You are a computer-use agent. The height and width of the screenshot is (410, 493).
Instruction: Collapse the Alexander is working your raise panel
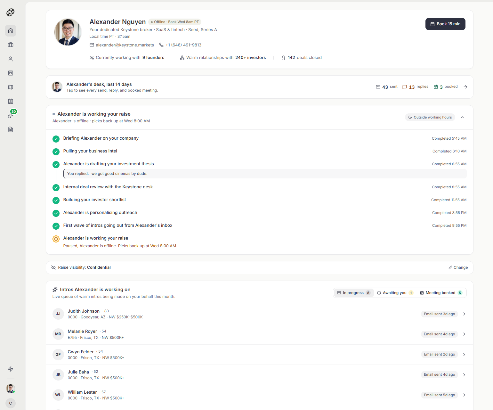pyautogui.click(x=462, y=117)
